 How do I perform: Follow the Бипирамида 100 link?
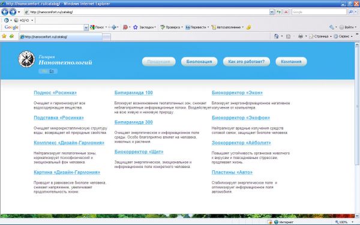pos(134,93)
